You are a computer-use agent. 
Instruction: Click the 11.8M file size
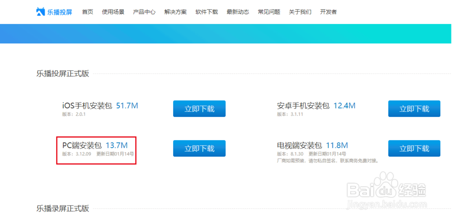point(337,145)
